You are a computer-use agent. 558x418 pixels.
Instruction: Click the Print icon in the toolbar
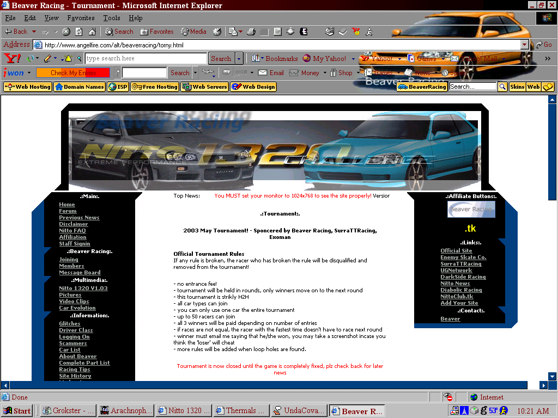(x=251, y=32)
